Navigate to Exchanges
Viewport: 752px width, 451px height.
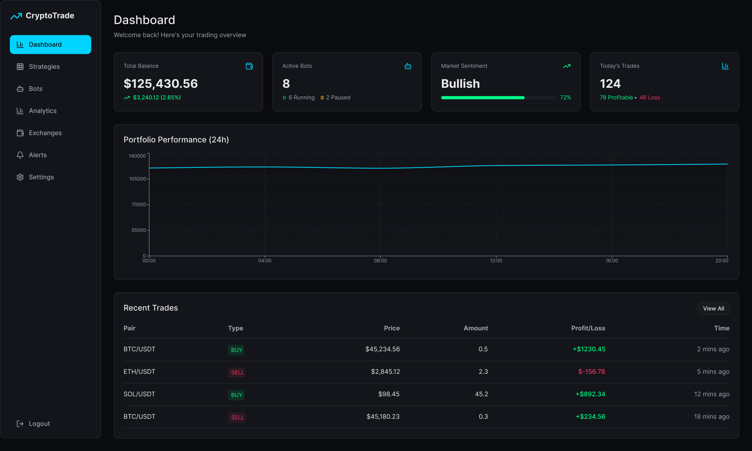(51, 133)
